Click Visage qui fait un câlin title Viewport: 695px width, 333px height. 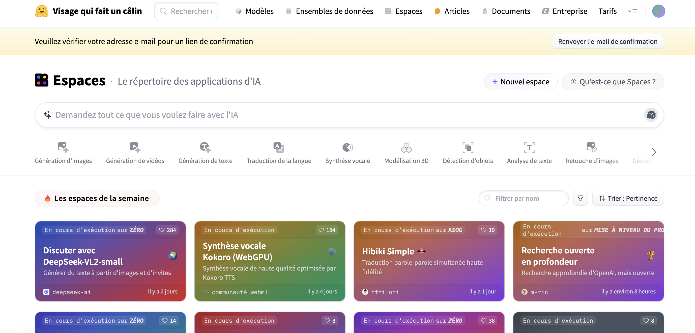tap(97, 11)
